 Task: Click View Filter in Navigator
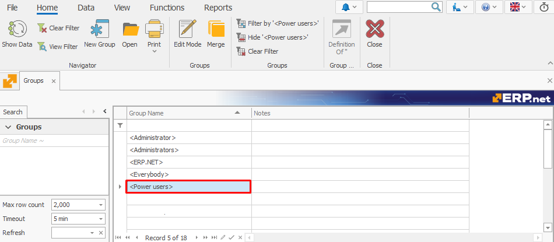point(58,47)
